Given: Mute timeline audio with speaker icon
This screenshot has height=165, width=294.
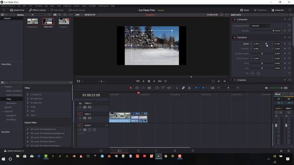Looking at the screenshot, I should [266, 88].
